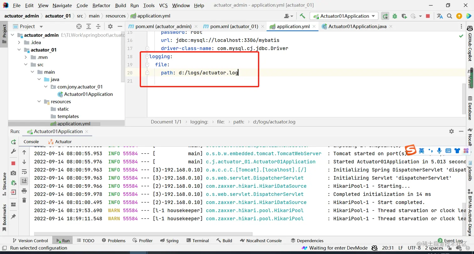The height and width of the screenshot is (254, 474).
Task: Stop process with the red square in the Run panel
Action: click(13, 163)
